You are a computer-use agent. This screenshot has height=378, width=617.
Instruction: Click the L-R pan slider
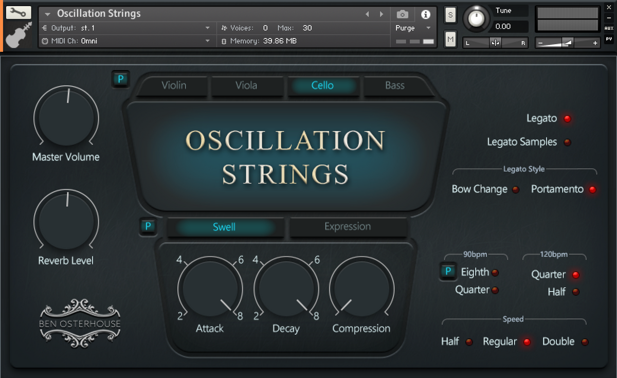pyautogui.click(x=496, y=43)
